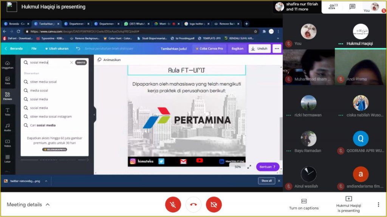This screenshot has width=387, height=217.
Task: Click the Bantuan help button
Action: [268, 167]
